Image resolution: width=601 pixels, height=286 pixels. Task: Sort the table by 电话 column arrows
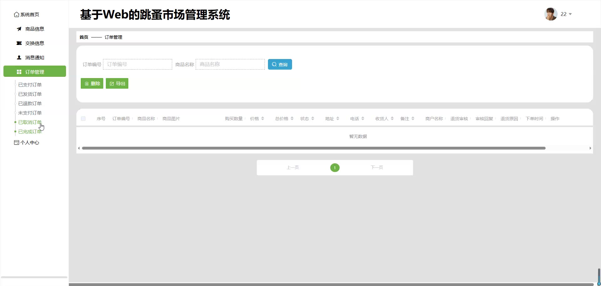(x=363, y=119)
